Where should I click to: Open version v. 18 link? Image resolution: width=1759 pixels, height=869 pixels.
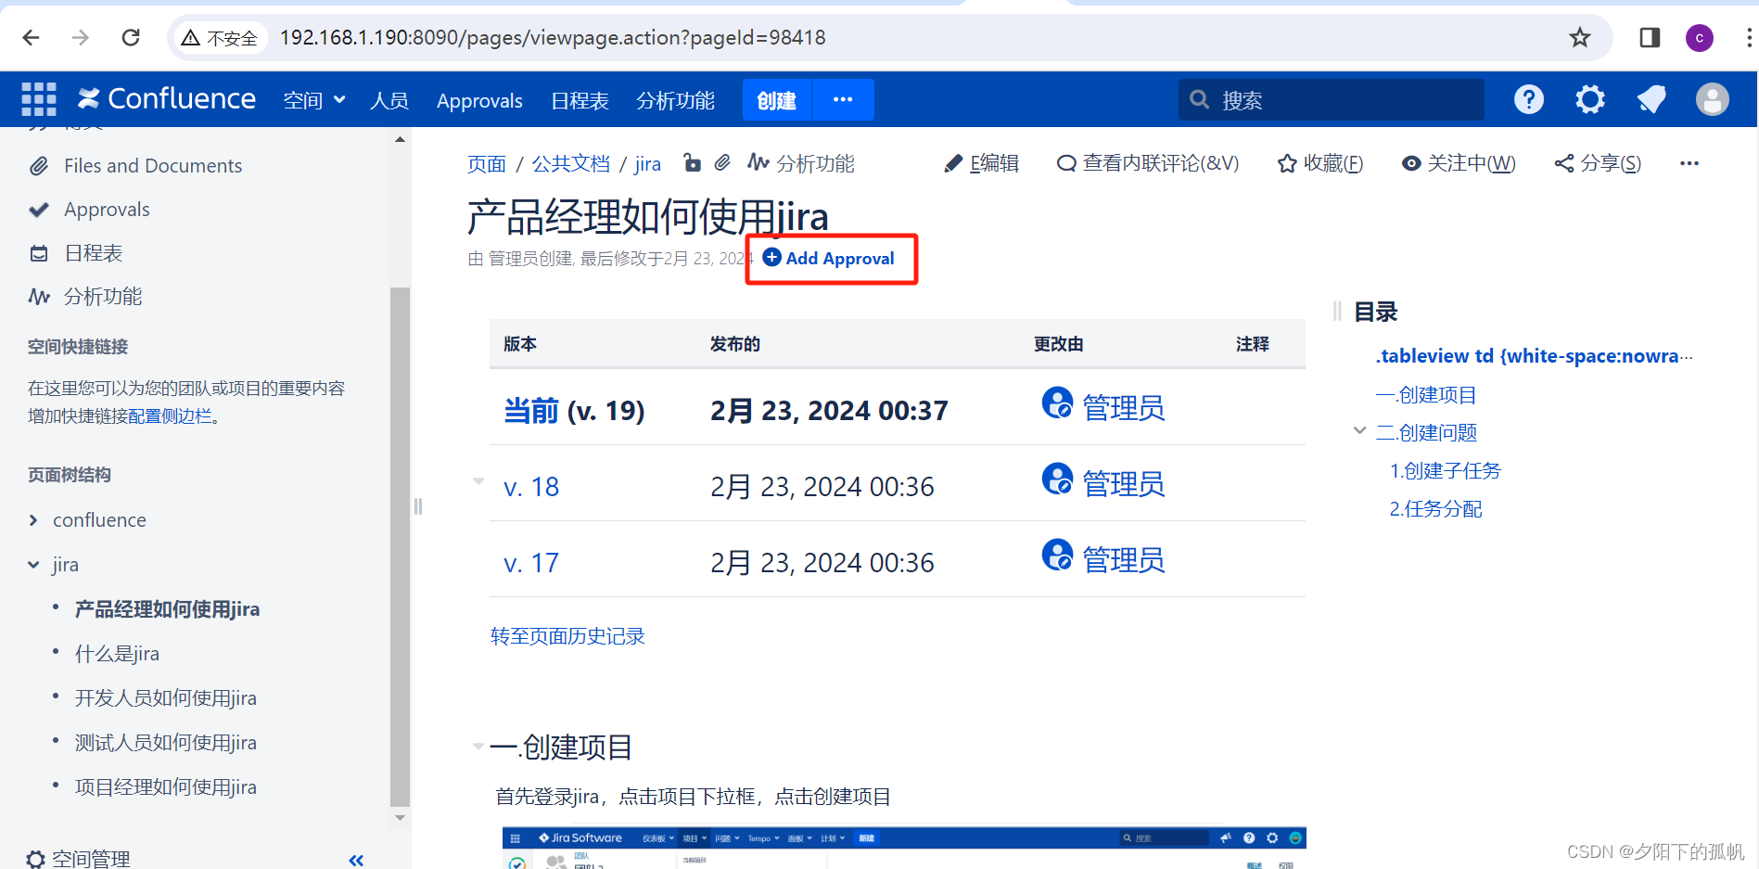pos(531,487)
